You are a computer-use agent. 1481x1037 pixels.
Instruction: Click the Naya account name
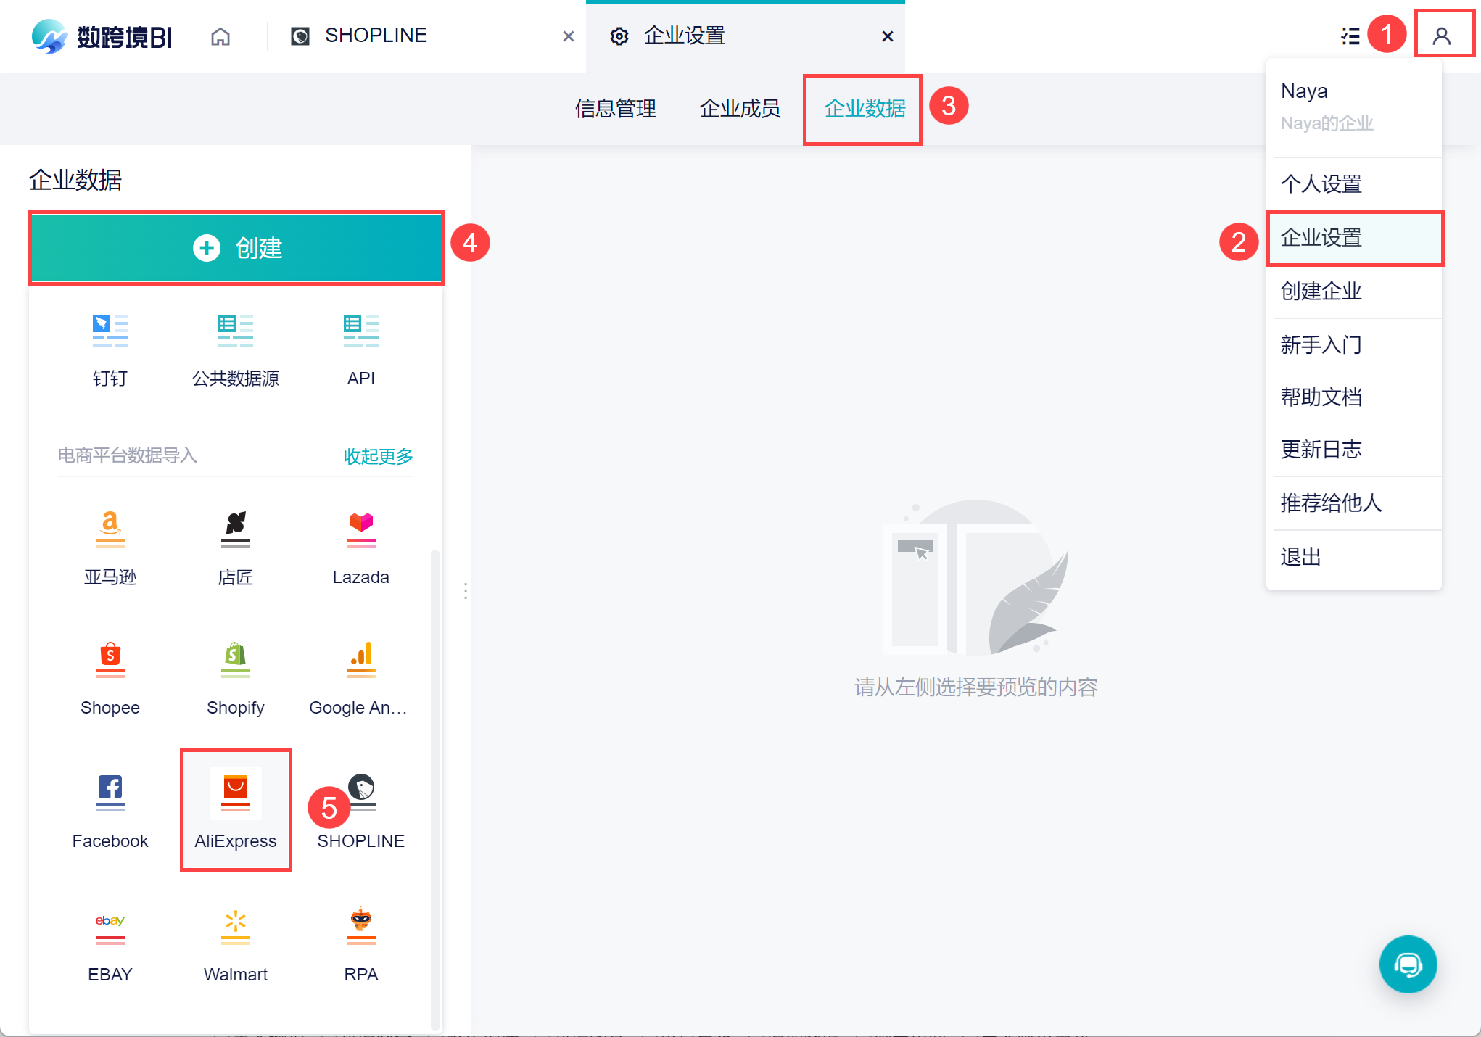[x=1304, y=91]
